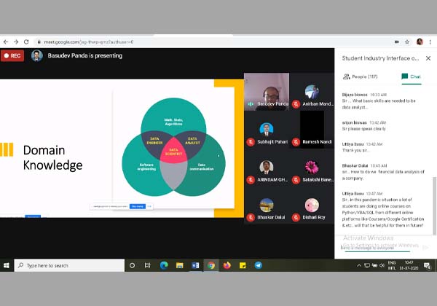437x306 pixels.
Task: Open the Chat tab
Action: [410, 76]
